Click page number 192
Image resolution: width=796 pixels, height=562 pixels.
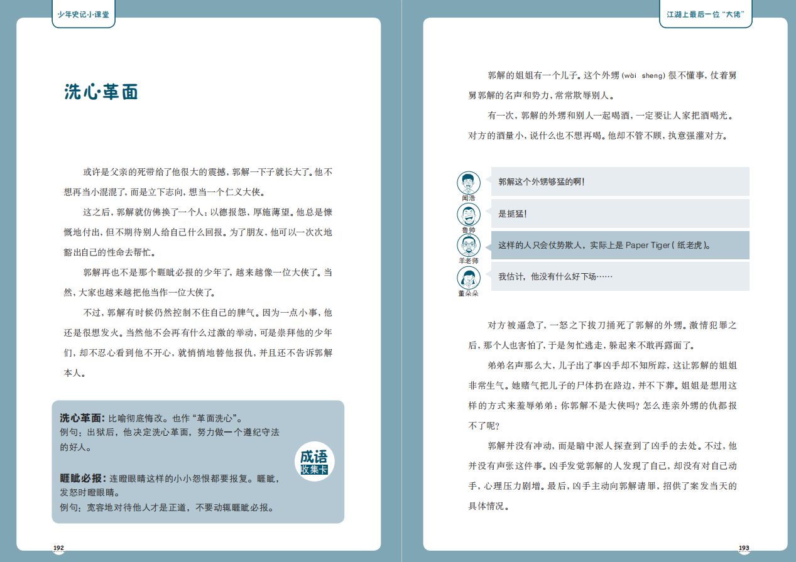click(58, 548)
